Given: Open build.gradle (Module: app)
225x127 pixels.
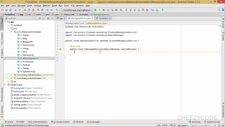Looking at the screenshot, I should 25,91.
